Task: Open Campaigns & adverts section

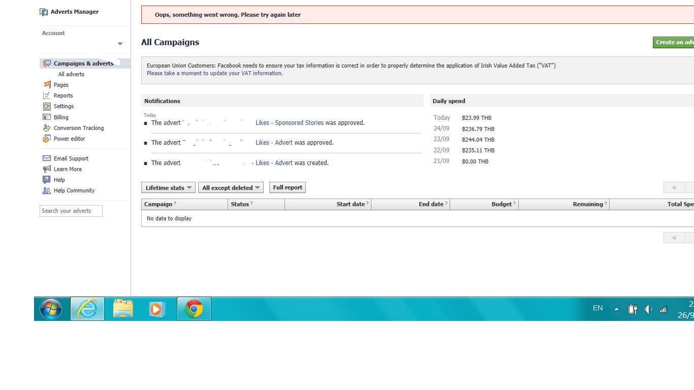Action: [x=83, y=63]
